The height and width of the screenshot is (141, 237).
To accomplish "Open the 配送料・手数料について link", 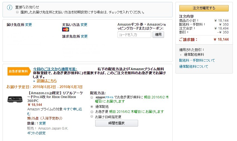I will pyautogui.click(x=197, y=60).
